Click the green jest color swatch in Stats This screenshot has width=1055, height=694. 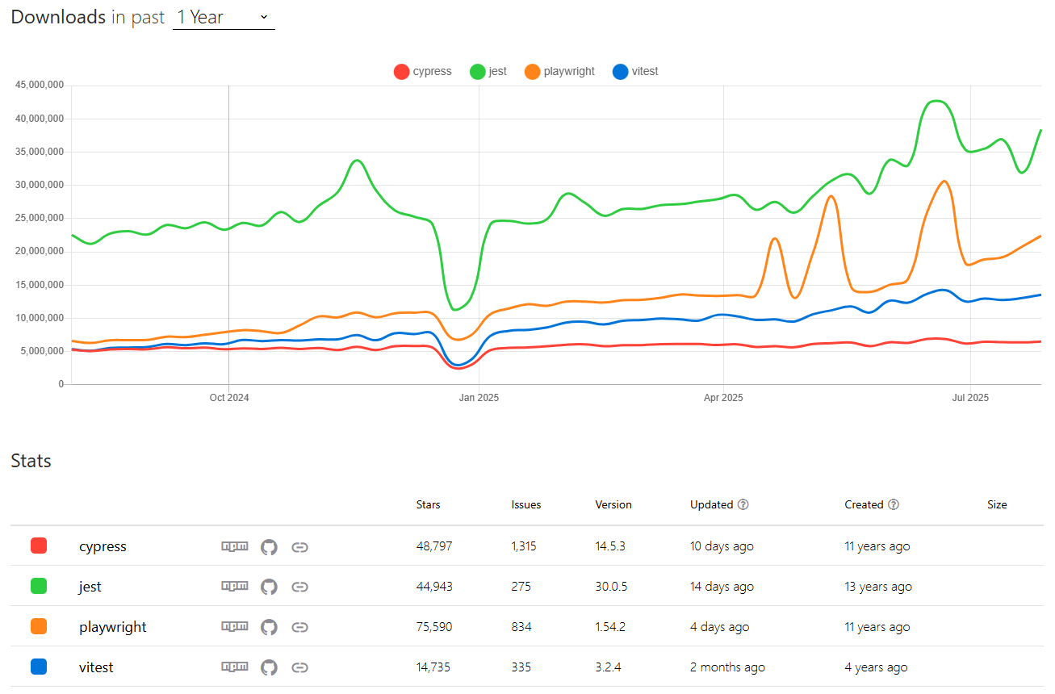click(38, 586)
